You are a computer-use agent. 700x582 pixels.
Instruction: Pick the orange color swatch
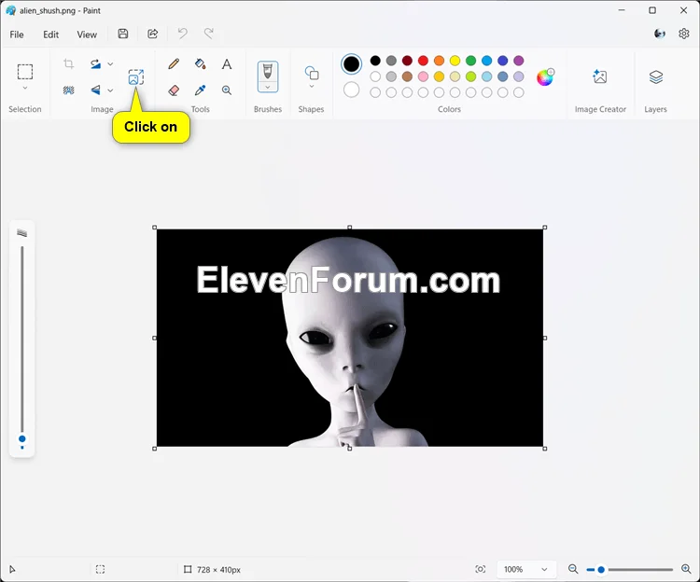tap(440, 61)
